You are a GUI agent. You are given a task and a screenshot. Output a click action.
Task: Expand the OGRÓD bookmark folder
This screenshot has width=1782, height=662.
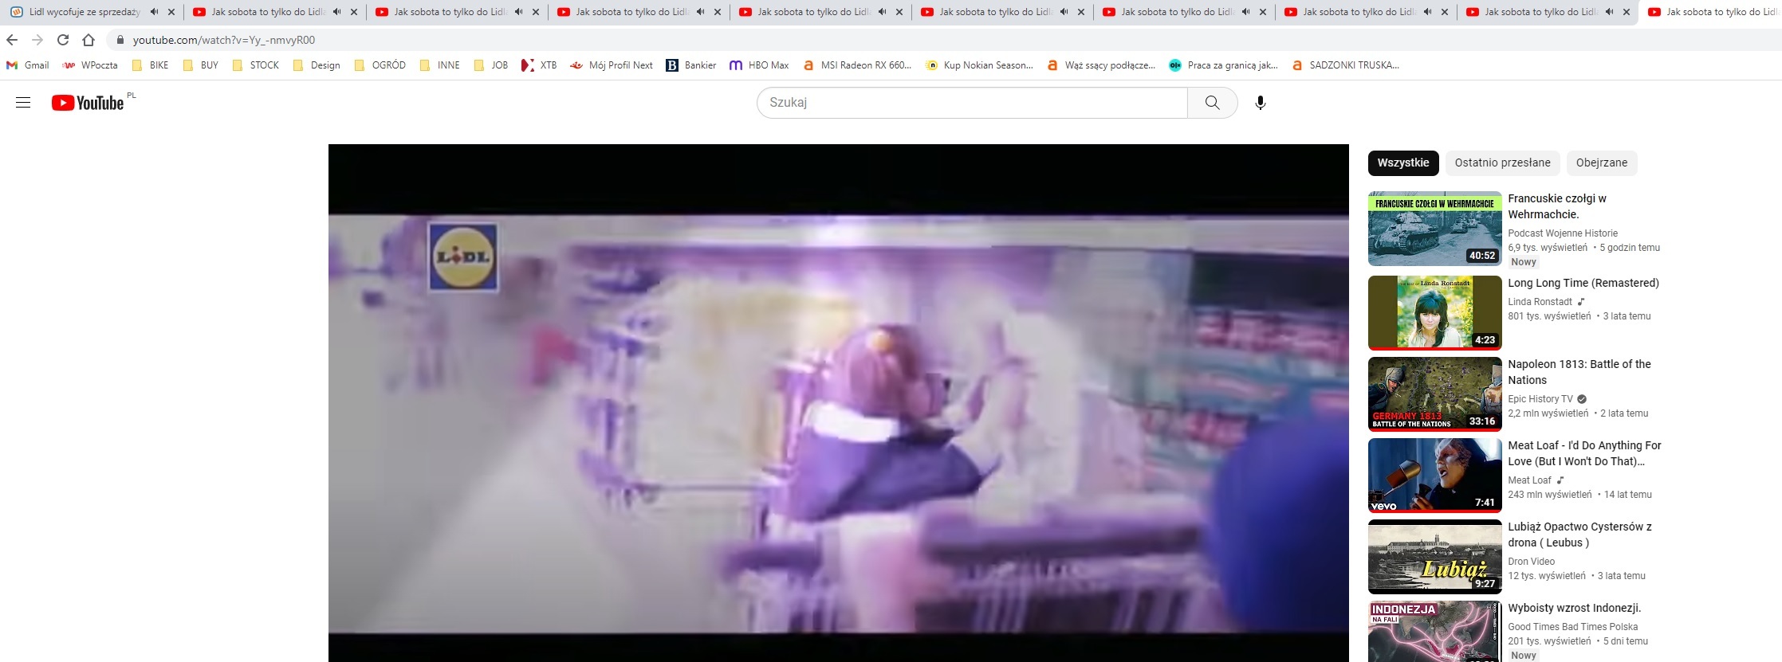(380, 65)
